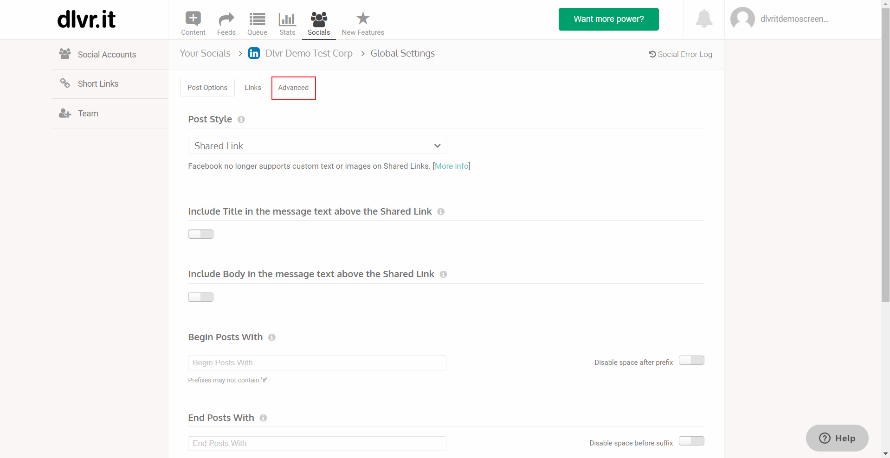Open the Socials people icon

tap(319, 19)
